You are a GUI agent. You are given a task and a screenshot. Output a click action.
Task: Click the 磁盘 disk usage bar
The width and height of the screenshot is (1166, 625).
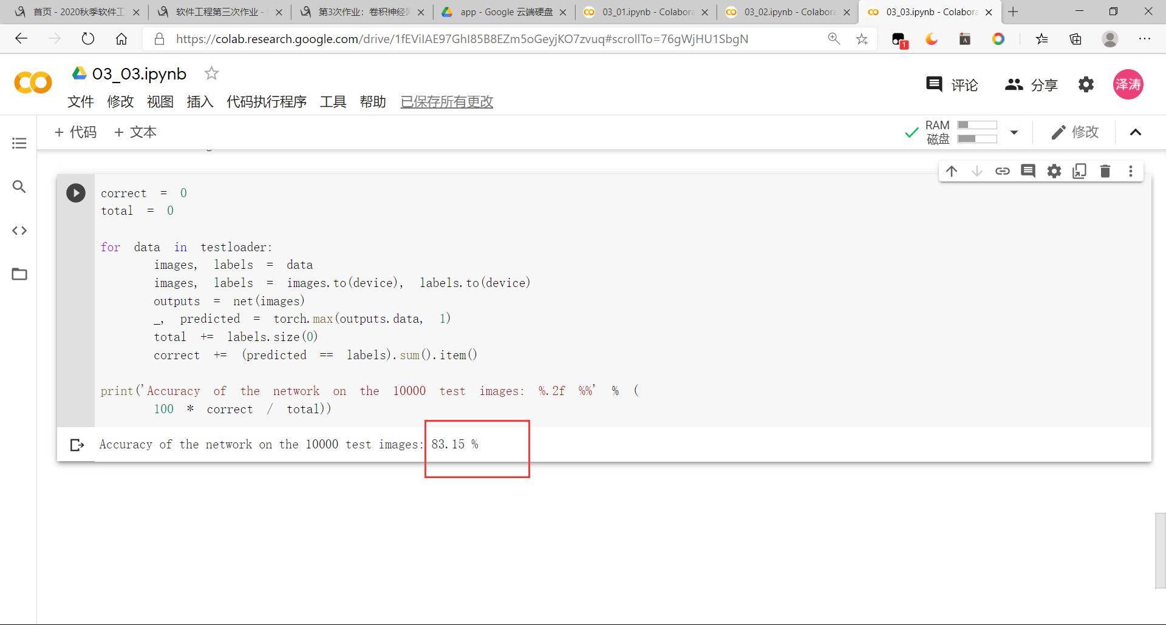977,139
